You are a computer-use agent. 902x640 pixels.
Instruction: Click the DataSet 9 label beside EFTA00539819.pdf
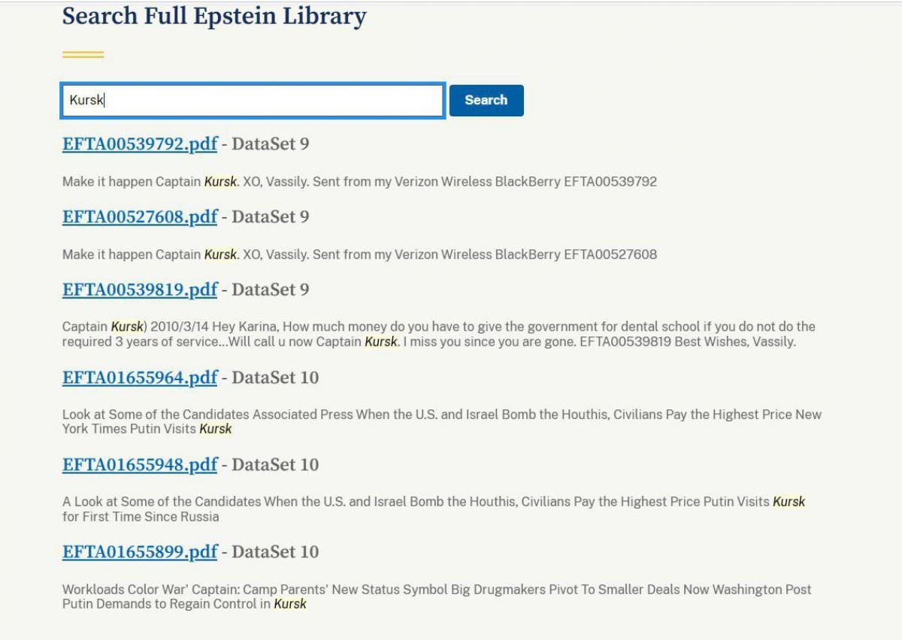coord(270,290)
